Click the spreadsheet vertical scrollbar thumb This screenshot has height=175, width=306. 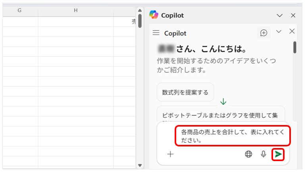coord(140,21)
